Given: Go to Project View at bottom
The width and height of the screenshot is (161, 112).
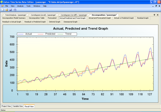Looking at the screenshot, I should pyautogui.click(x=6, y=106).
